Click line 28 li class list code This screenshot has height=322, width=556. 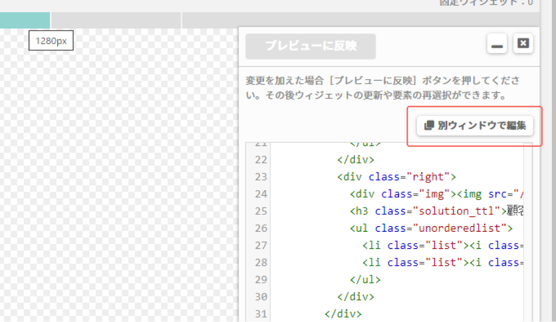(443, 262)
